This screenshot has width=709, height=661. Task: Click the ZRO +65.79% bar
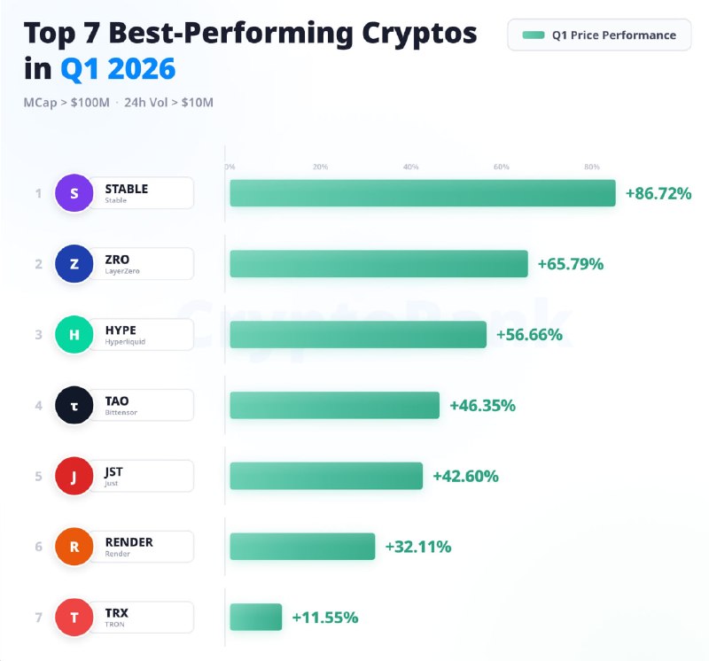(x=379, y=263)
